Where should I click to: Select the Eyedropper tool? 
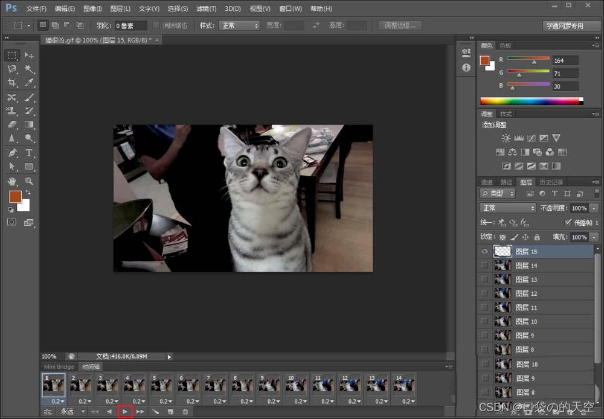(29, 83)
